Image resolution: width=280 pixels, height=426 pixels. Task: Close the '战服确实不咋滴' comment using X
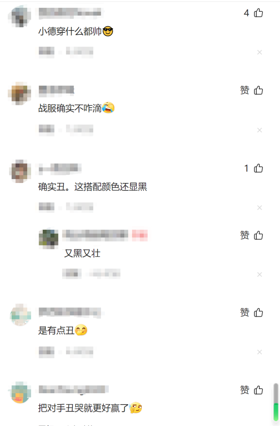(259, 130)
